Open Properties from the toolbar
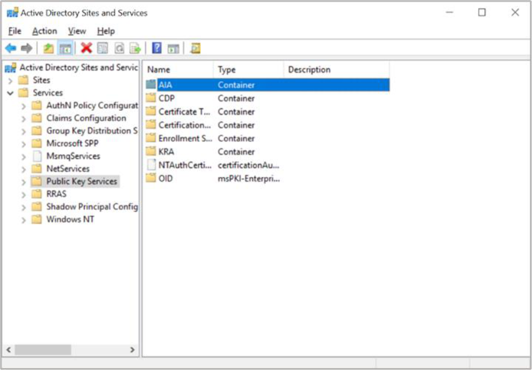This screenshot has height=370, width=532. (103, 48)
